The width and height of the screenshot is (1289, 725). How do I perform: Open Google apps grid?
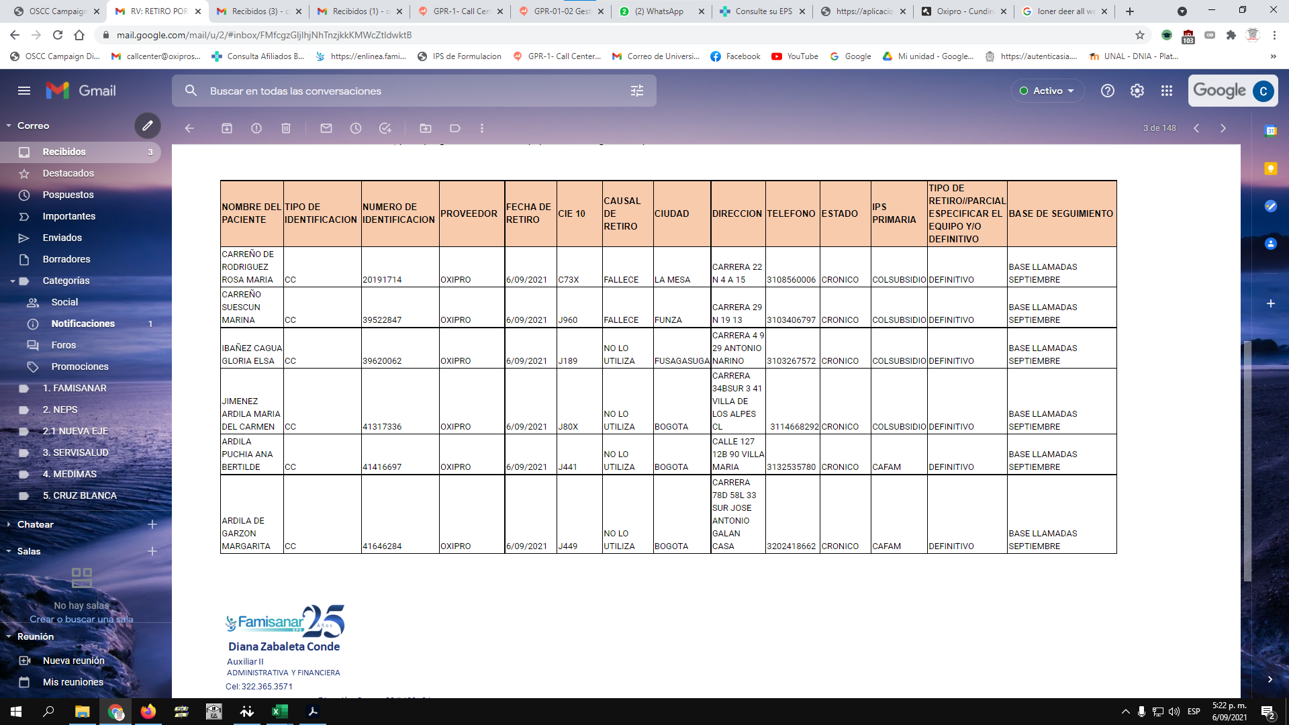point(1167,91)
